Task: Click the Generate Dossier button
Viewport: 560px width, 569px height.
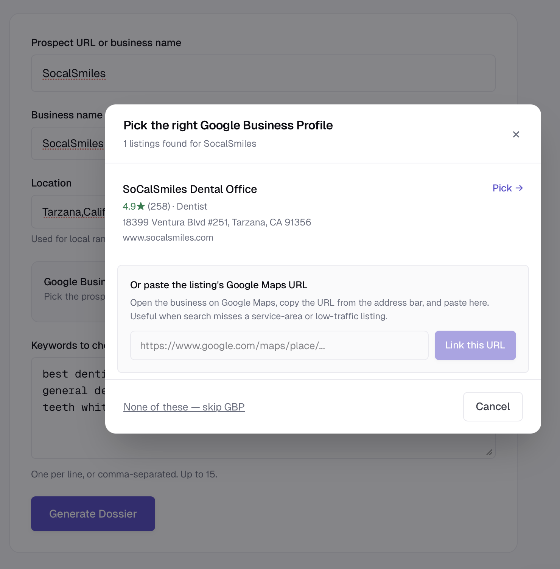Action: pyautogui.click(x=93, y=513)
